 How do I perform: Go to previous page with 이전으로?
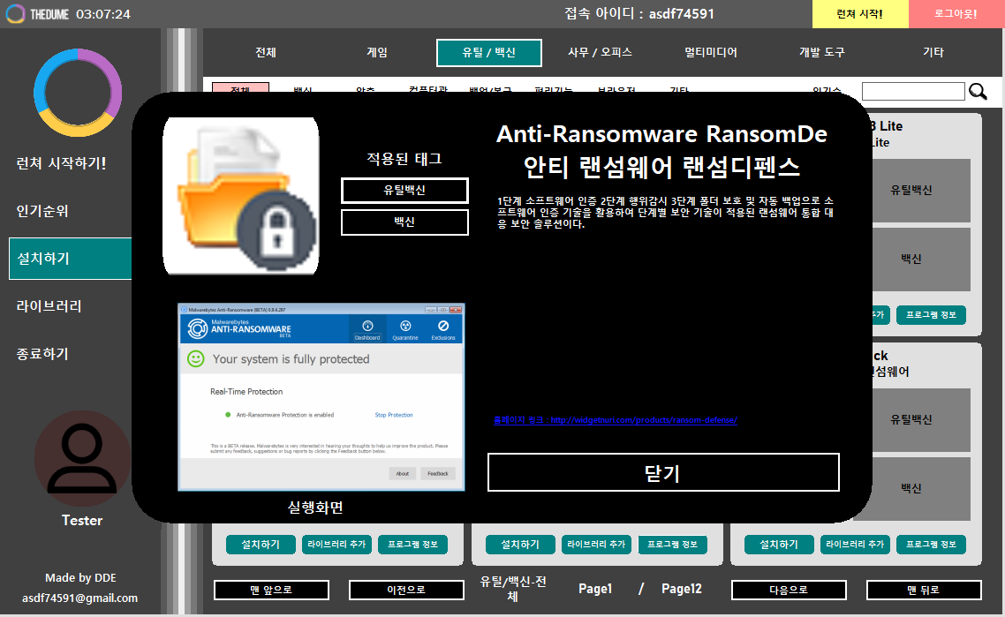[406, 591]
